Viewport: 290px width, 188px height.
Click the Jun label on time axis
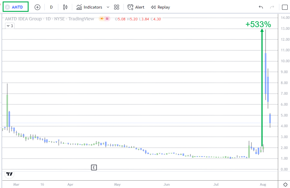click(x=167, y=184)
